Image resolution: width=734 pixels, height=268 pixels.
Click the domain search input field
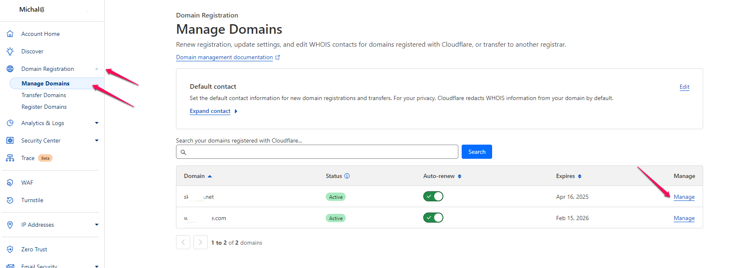pos(317,152)
